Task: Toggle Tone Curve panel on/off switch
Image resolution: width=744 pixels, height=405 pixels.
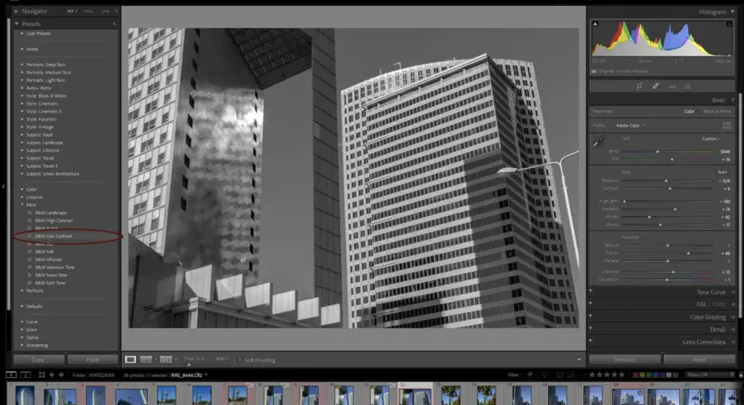Action: coord(591,291)
